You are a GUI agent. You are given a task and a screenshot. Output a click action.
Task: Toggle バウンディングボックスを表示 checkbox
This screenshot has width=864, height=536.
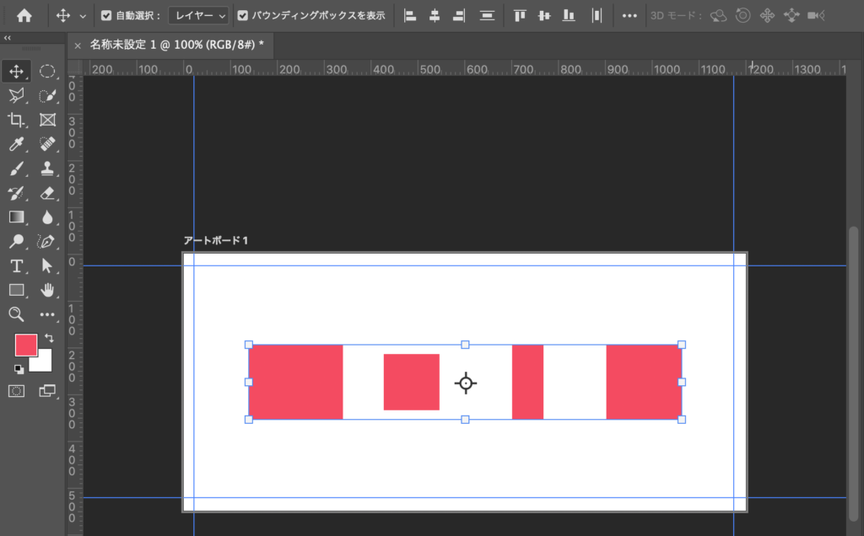point(243,15)
